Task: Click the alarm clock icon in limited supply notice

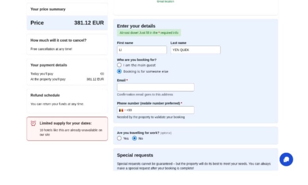Action: point(33,123)
